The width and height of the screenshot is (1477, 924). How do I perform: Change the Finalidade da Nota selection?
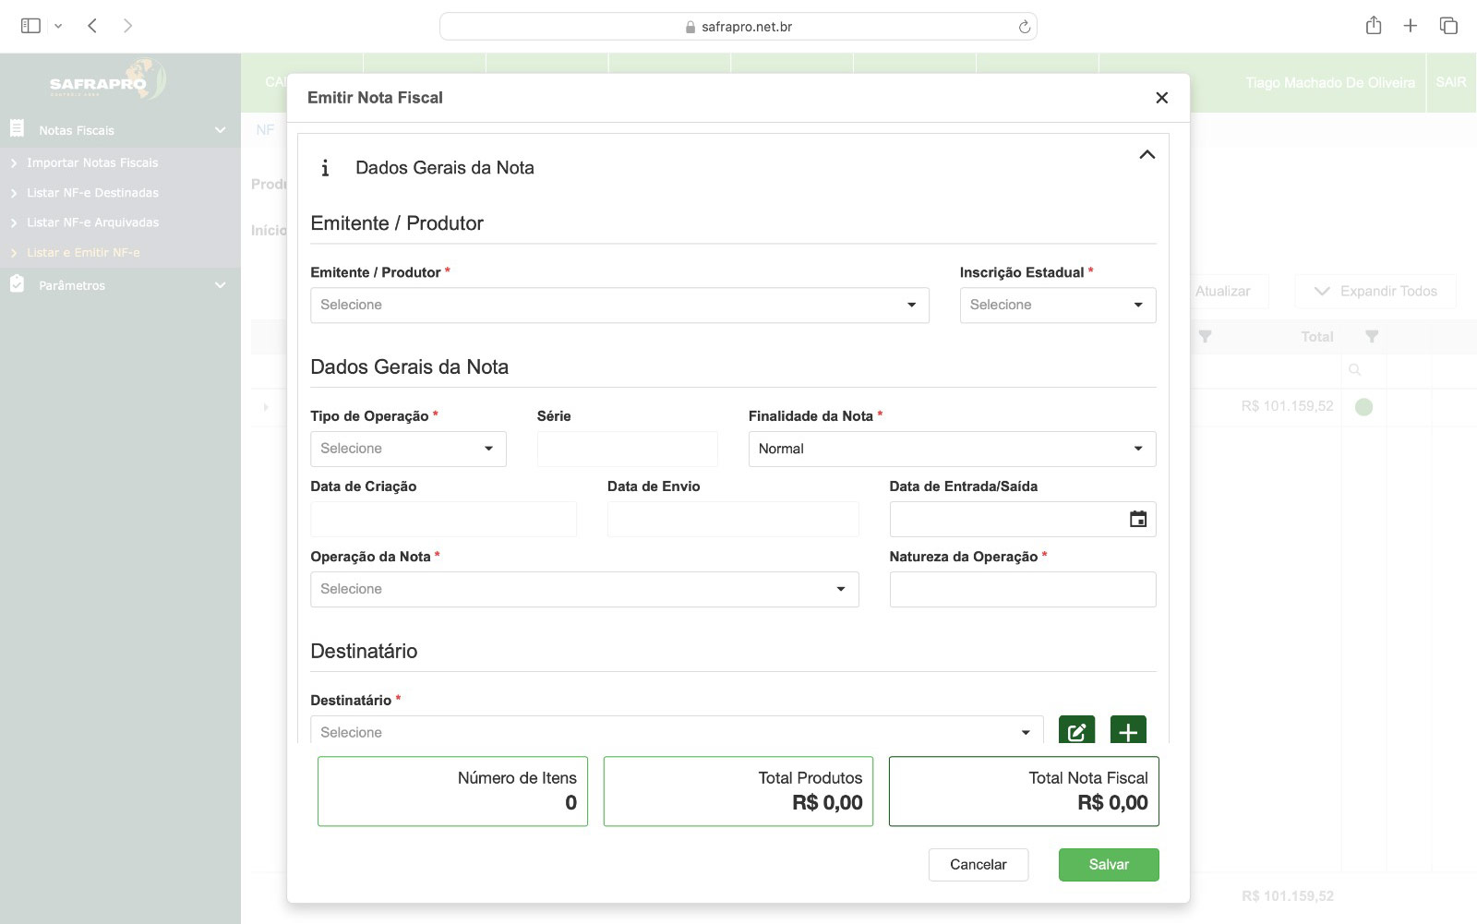(x=951, y=450)
